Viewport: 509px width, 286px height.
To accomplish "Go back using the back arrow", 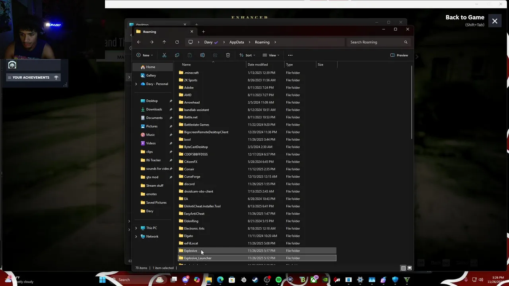I will pos(139,42).
